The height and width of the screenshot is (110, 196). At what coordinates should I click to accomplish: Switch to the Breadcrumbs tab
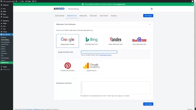coord(83,16)
